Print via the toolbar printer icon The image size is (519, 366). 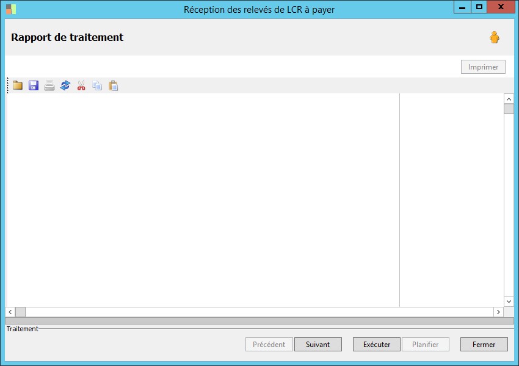pyautogui.click(x=49, y=85)
